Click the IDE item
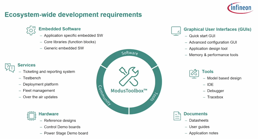The image size is (258, 139). point(210,85)
